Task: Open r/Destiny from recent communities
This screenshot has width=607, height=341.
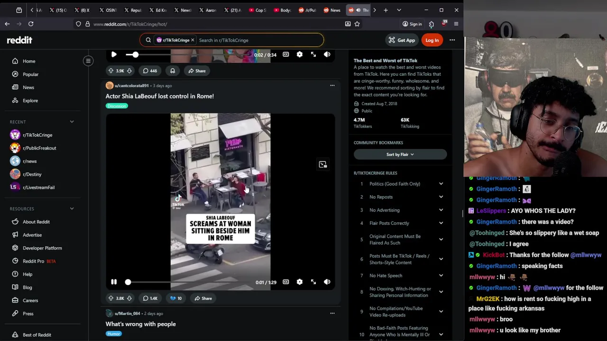Action: click(32, 174)
